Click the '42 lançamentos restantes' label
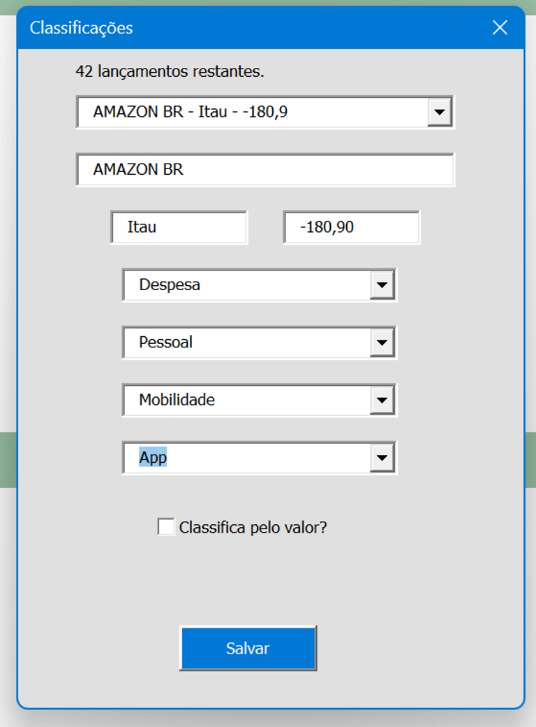Screen dimensions: 536x727 pos(170,71)
